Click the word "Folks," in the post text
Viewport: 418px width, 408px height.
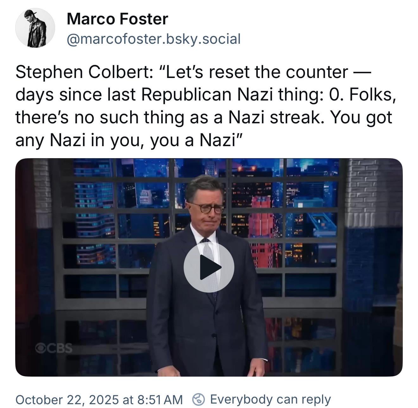372,95
